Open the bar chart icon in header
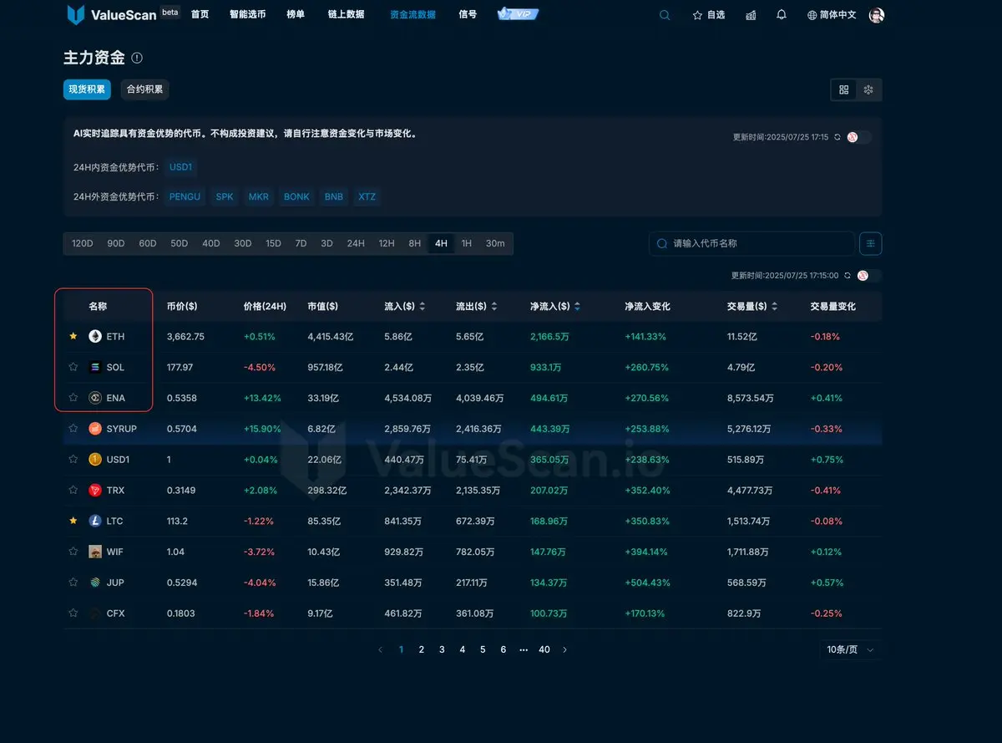The height and width of the screenshot is (743, 1002). 751,15
